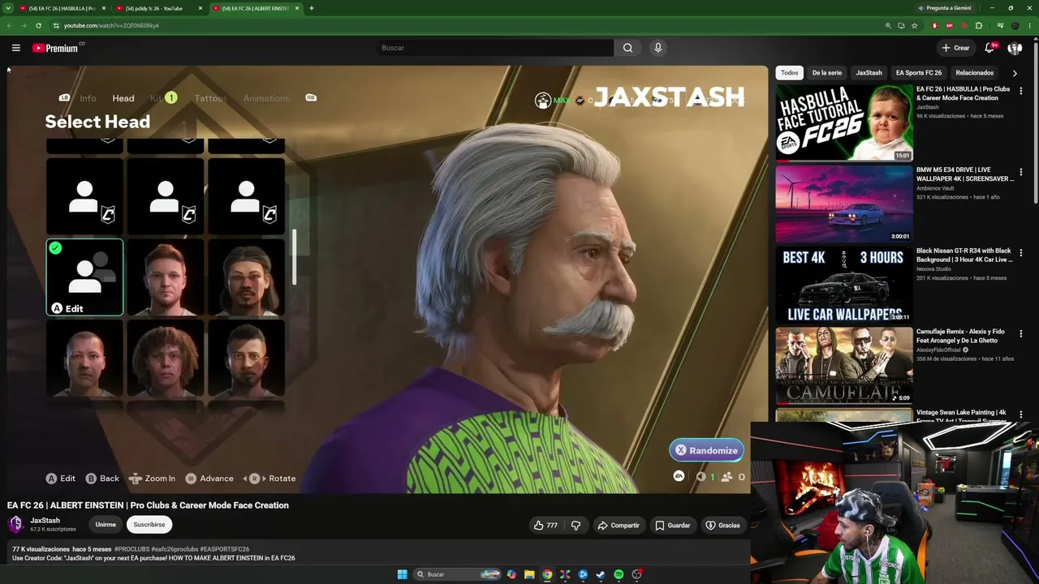Click the YouTube search magnifier button

point(627,48)
